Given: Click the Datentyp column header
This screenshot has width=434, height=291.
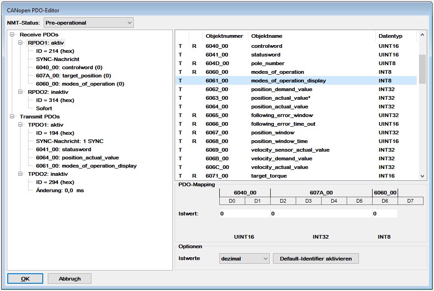Looking at the screenshot, I should point(396,36).
